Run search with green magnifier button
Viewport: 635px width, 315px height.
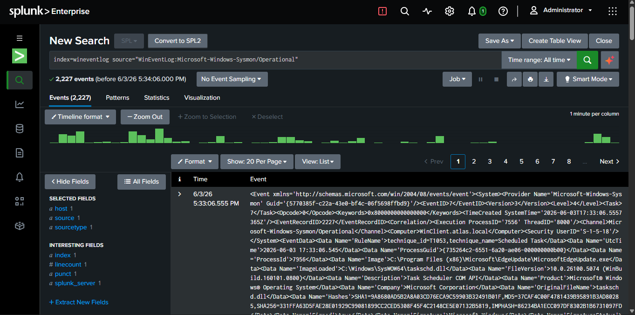click(x=587, y=60)
